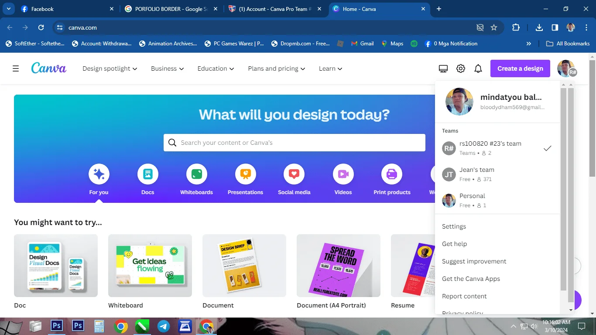Viewport: 596px width, 335px height.
Task: Click the profile avatar in Canva header
Action: (x=566, y=68)
